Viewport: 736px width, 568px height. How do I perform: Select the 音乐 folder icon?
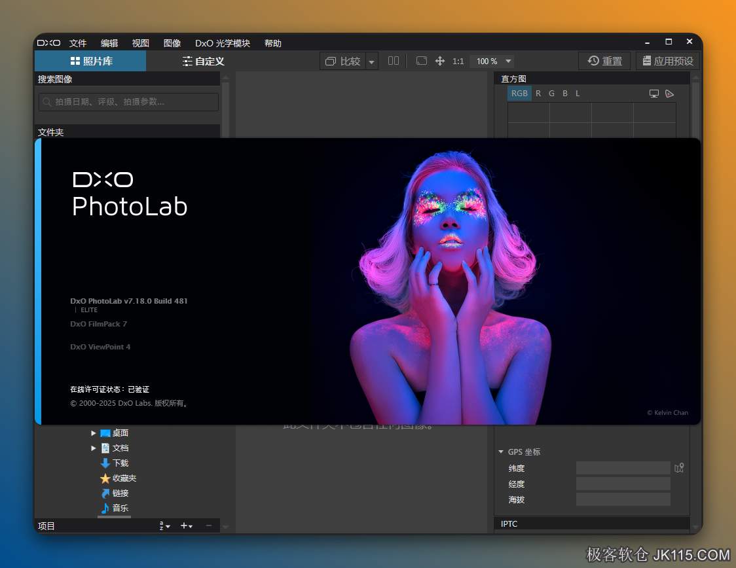[x=105, y=508]
